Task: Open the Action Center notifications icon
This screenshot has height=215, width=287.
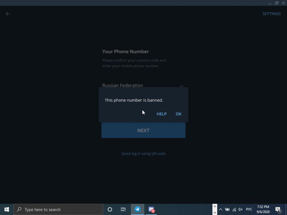Action: click(278, 210)
